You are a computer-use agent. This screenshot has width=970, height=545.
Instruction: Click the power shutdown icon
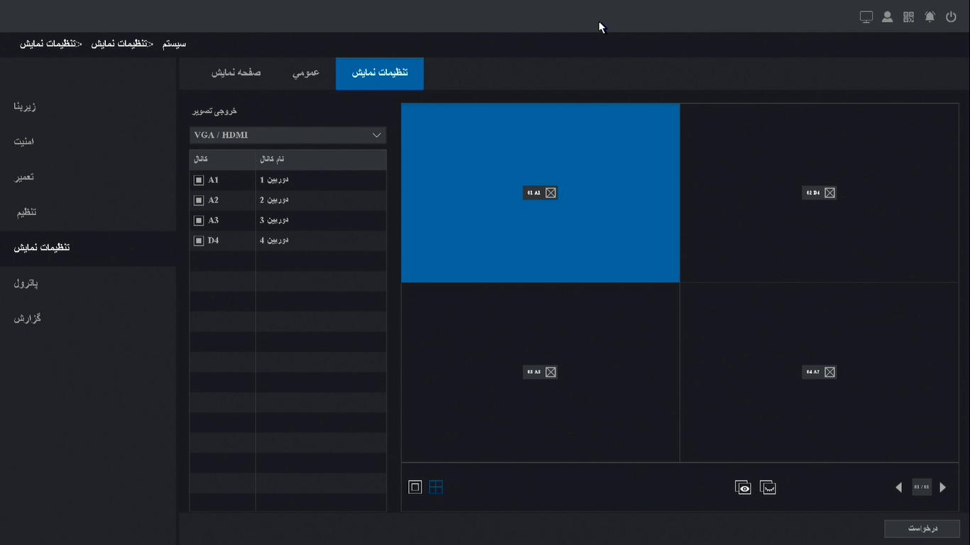pos(952,17)
